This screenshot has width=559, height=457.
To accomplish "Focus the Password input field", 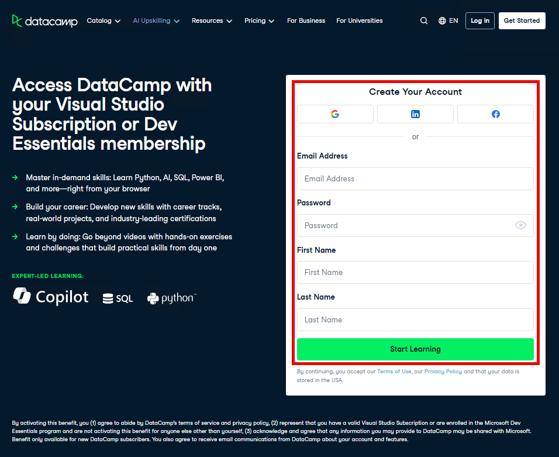I will coord(415,225).
